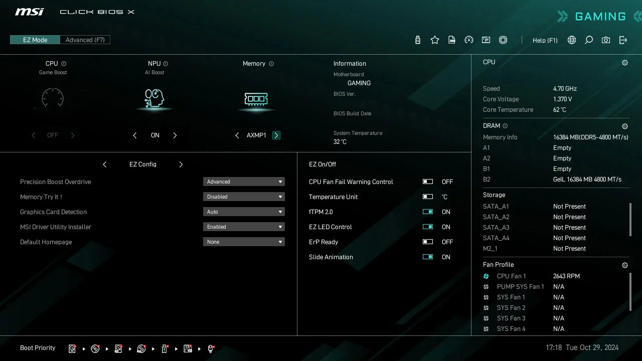Click the Memory Info value text

591,137
